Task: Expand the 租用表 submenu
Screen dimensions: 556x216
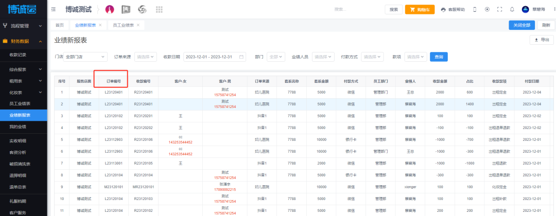Action: 23,81
